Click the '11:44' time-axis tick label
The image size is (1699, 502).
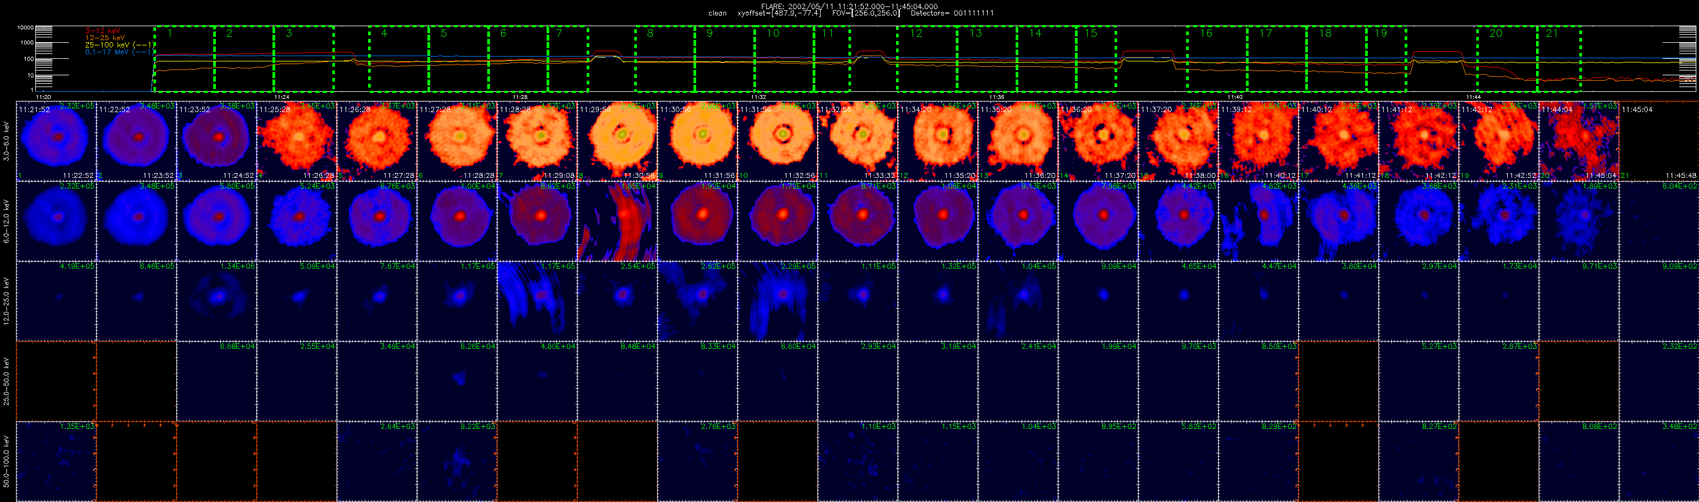pyautogui.click(x=1474, y=97)
